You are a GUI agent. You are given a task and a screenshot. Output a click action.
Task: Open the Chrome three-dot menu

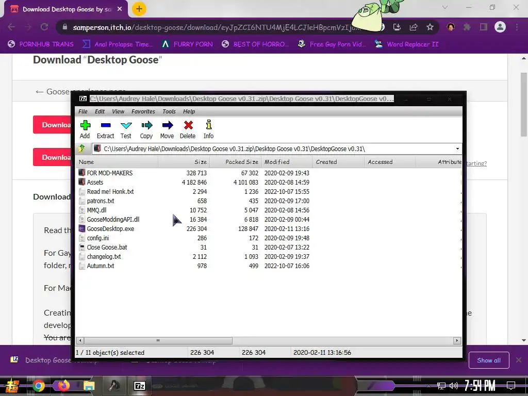[517, 27]
